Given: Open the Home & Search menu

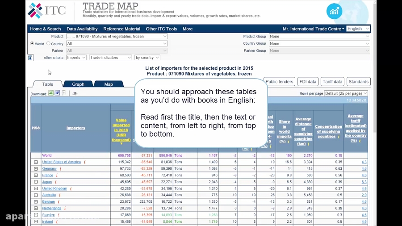Looking at the screenshot, I should tap(46, 29).
